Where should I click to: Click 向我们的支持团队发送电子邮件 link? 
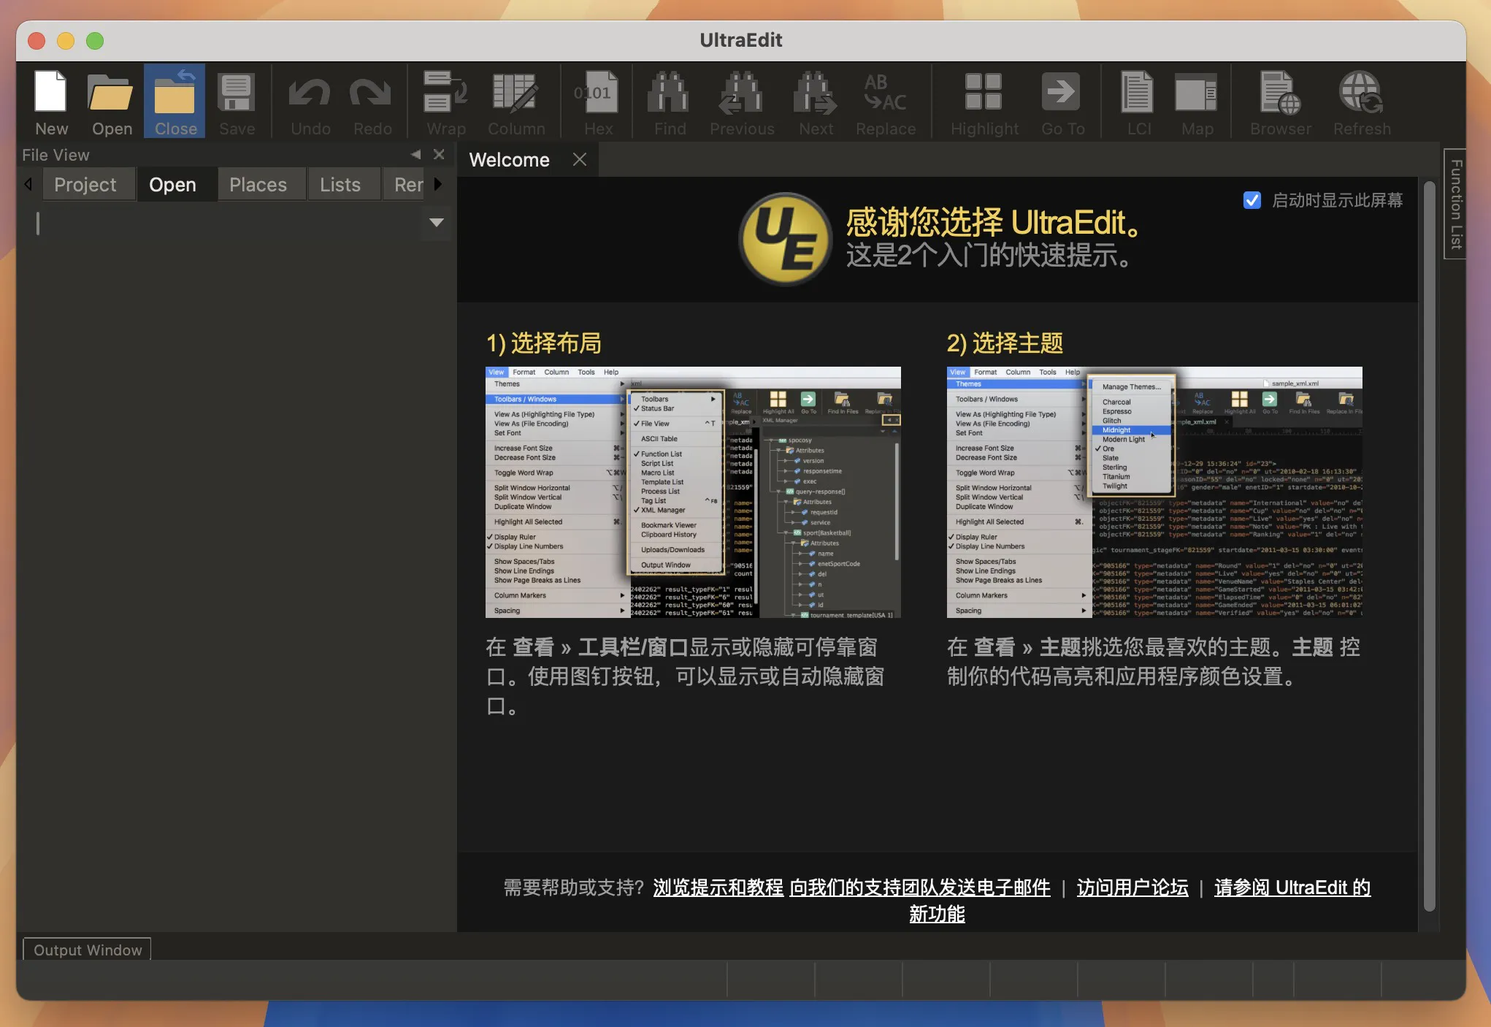point(920,887)
